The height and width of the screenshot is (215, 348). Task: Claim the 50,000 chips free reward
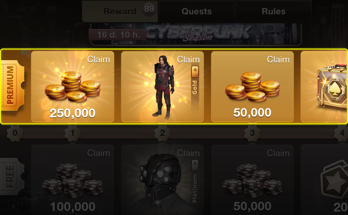point(252,180)
